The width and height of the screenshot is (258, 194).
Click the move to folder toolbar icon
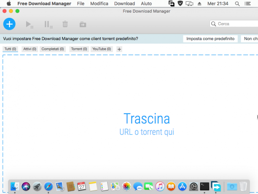83,25
